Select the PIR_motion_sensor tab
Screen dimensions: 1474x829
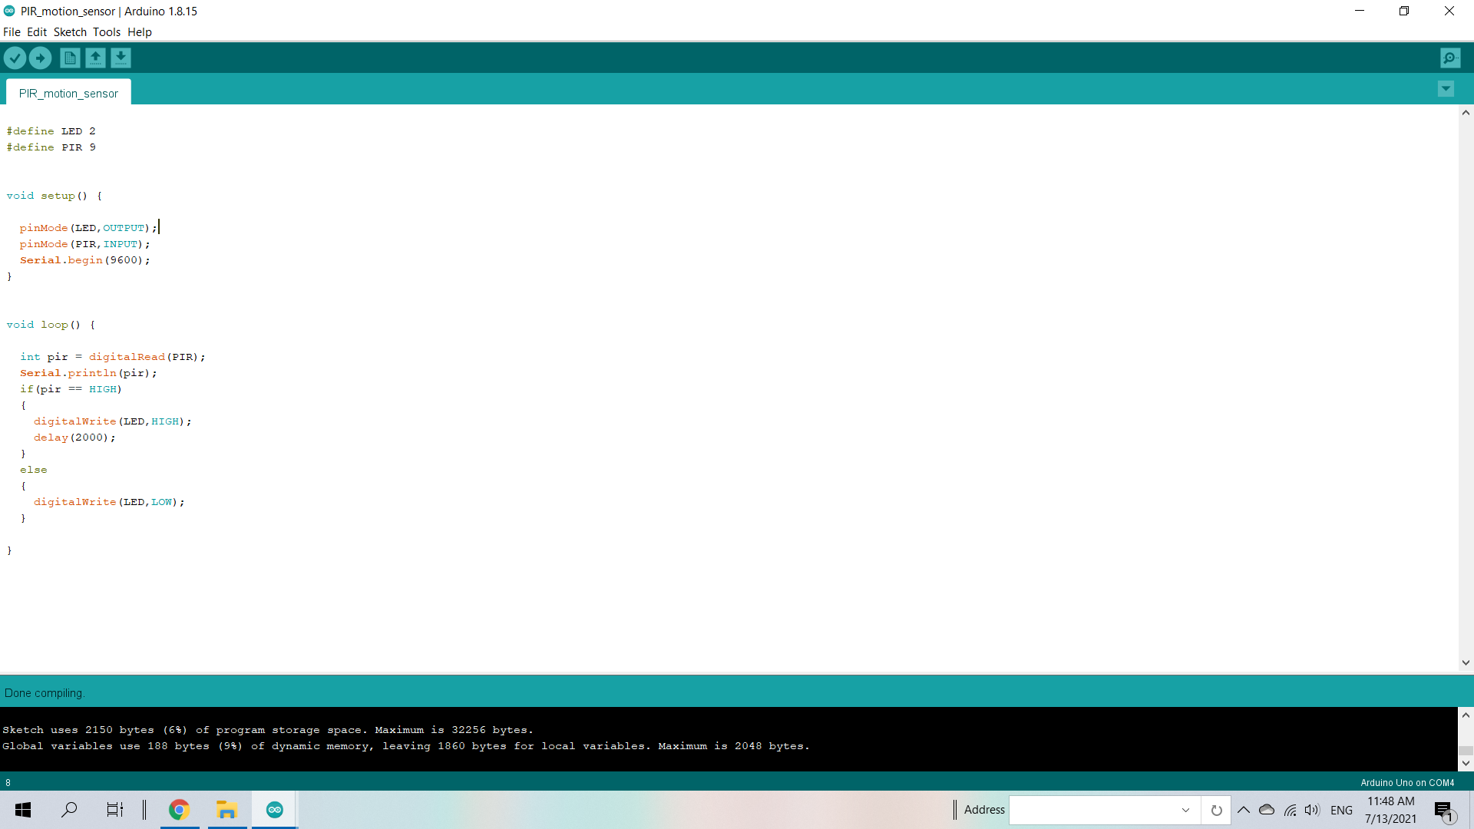(x=68, y=92)
